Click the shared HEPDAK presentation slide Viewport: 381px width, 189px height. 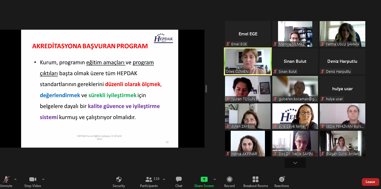100,89
